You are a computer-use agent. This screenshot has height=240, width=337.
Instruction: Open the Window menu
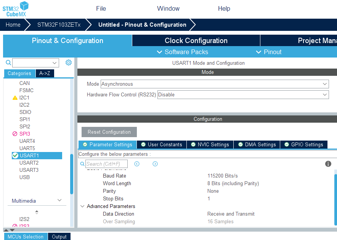(168, 9)
